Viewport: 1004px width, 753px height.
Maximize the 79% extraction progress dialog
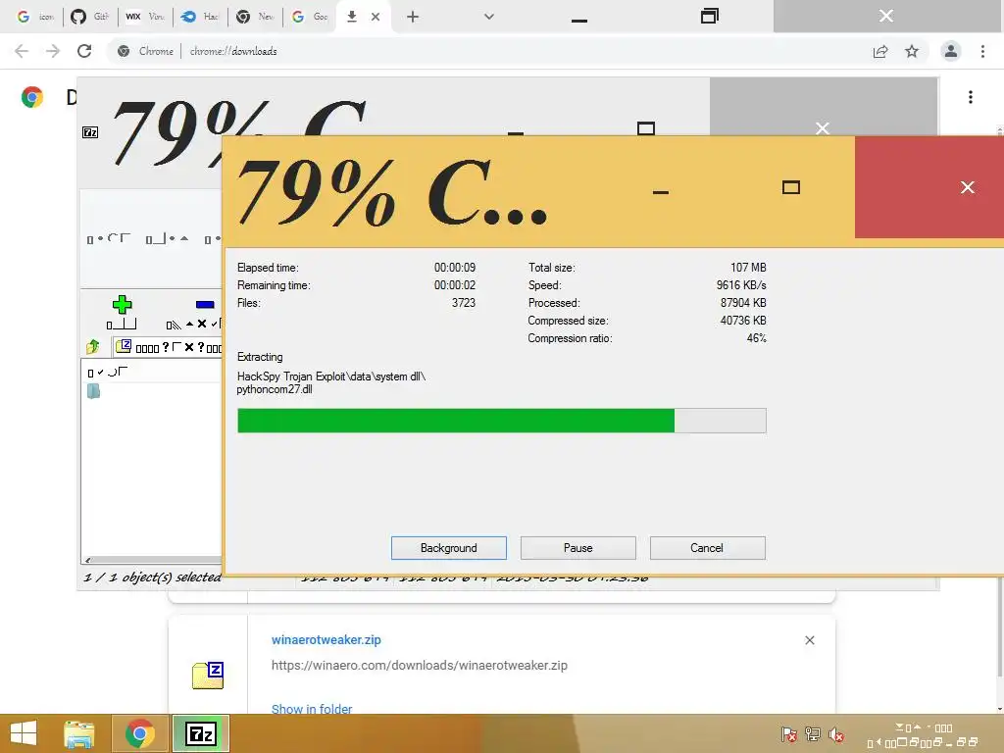click(791, 187)
